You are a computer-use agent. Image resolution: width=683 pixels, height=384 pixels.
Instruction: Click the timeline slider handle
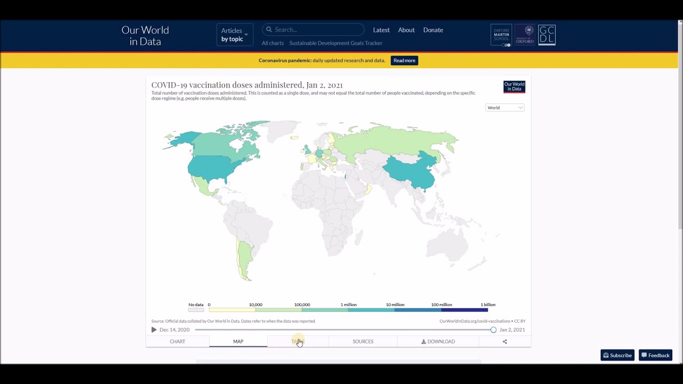click(493, 330)
